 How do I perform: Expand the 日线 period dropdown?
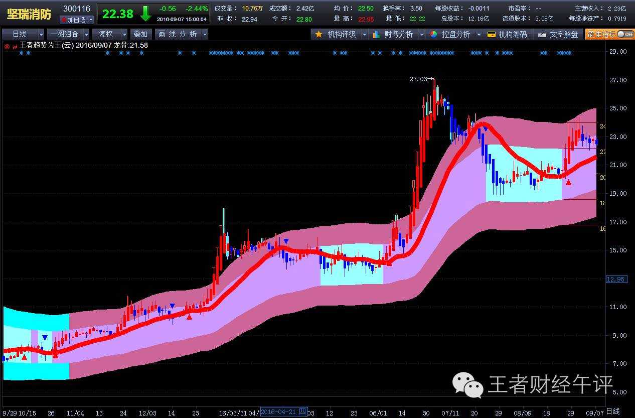pyautogui.click(x=41, y=34)
